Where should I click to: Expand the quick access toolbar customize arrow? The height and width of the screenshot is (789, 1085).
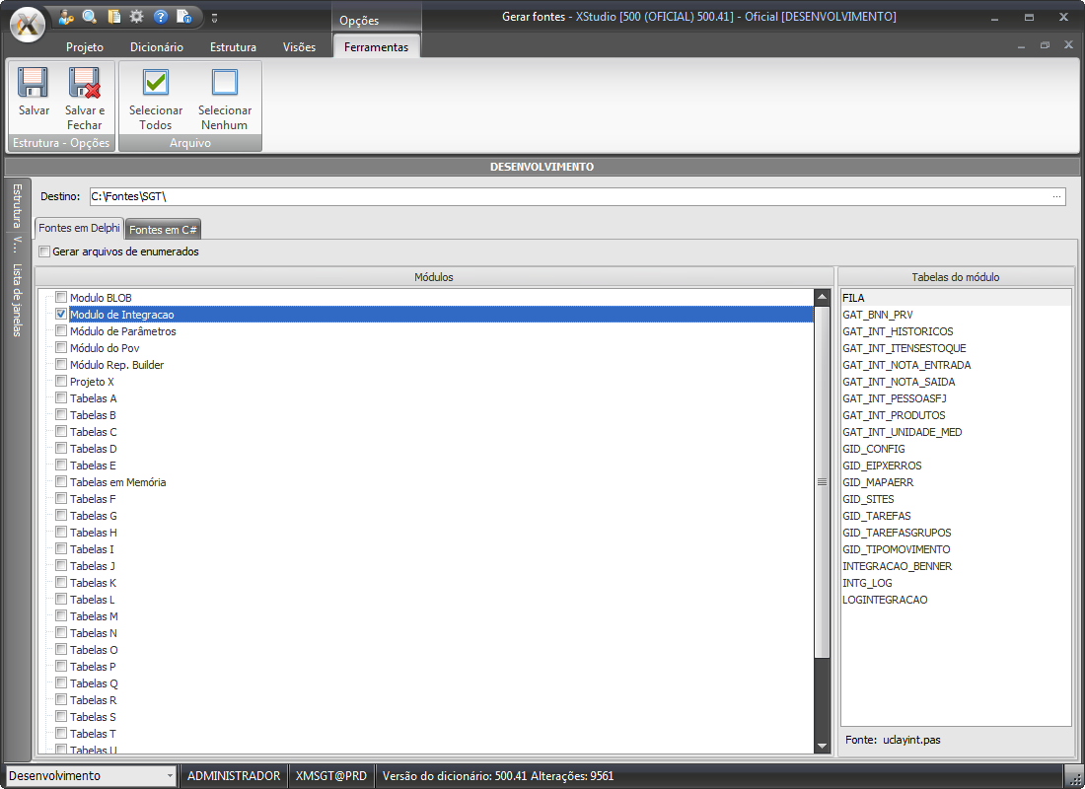click(215, 18)
